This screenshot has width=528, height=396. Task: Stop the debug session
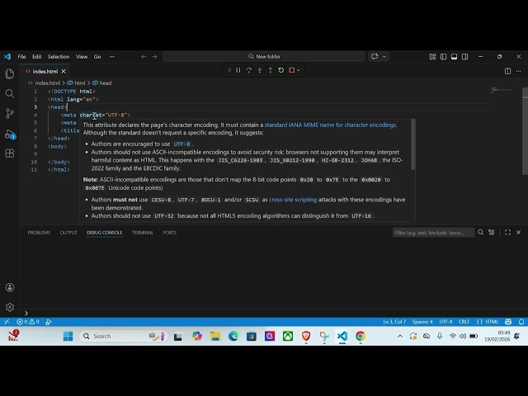292,70
